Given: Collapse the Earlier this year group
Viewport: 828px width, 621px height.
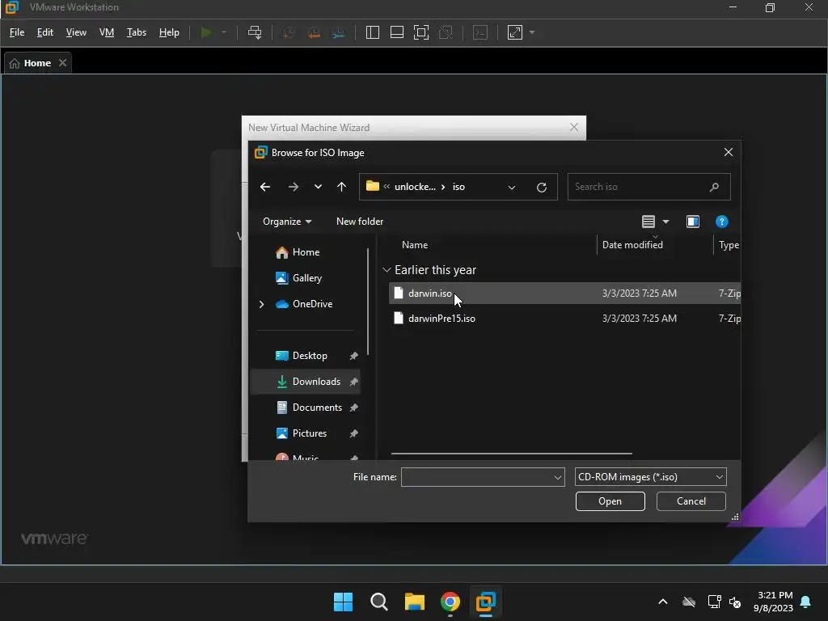Looking at the screenshot, I should coord(387,270).
